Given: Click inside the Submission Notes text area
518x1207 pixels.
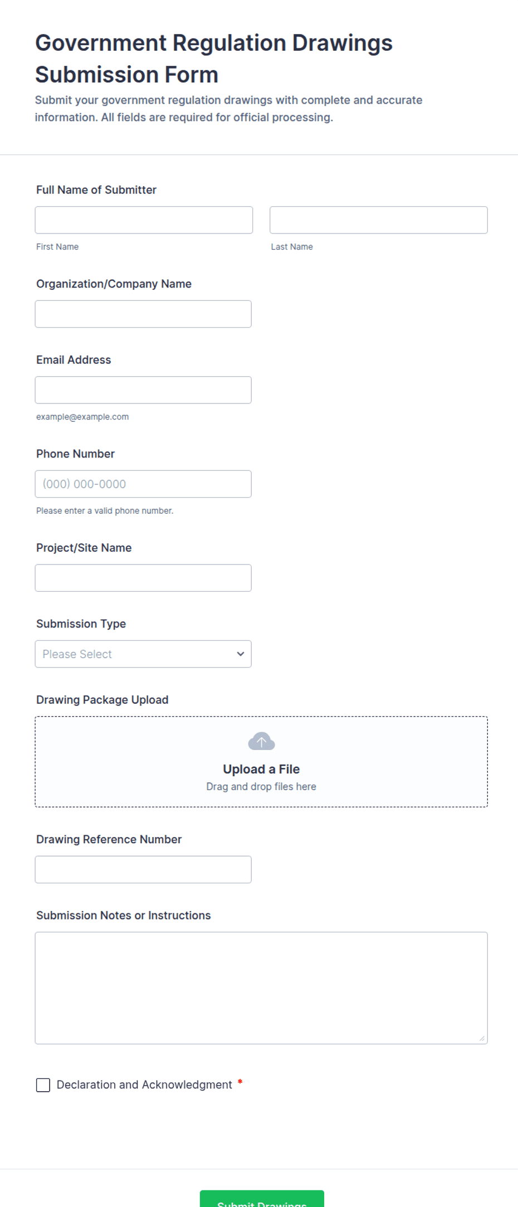Looking at the screenshot, I should [261, 988].
